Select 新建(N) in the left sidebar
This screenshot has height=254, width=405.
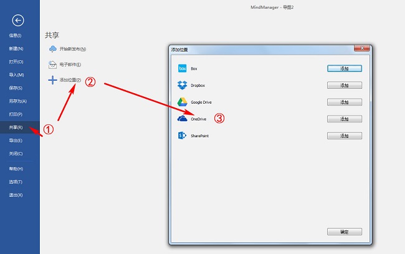coord(16,48)
